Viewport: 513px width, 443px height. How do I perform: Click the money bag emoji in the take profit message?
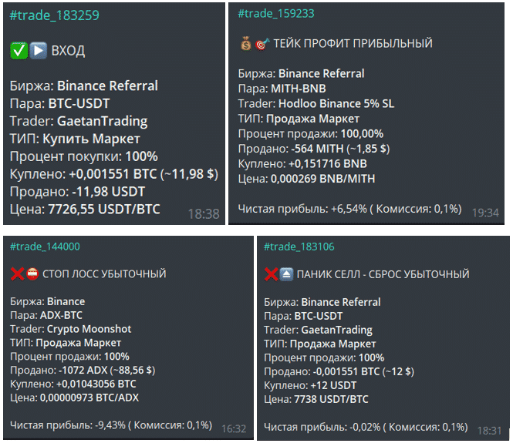point(246,44)
